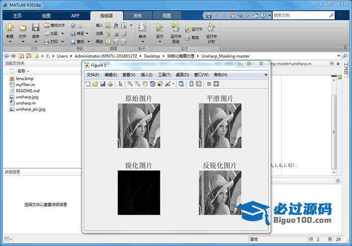
Task: Click the Link Plot icon in Figure 1 toolbar
Action: point(181,84)
